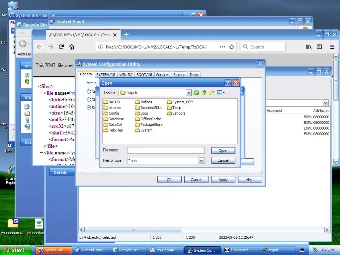Image resolution: width=340 pixels, height=255 pixels.
Task: Click the File name input field
Action: pyautogui.click(x=166, y=150)
